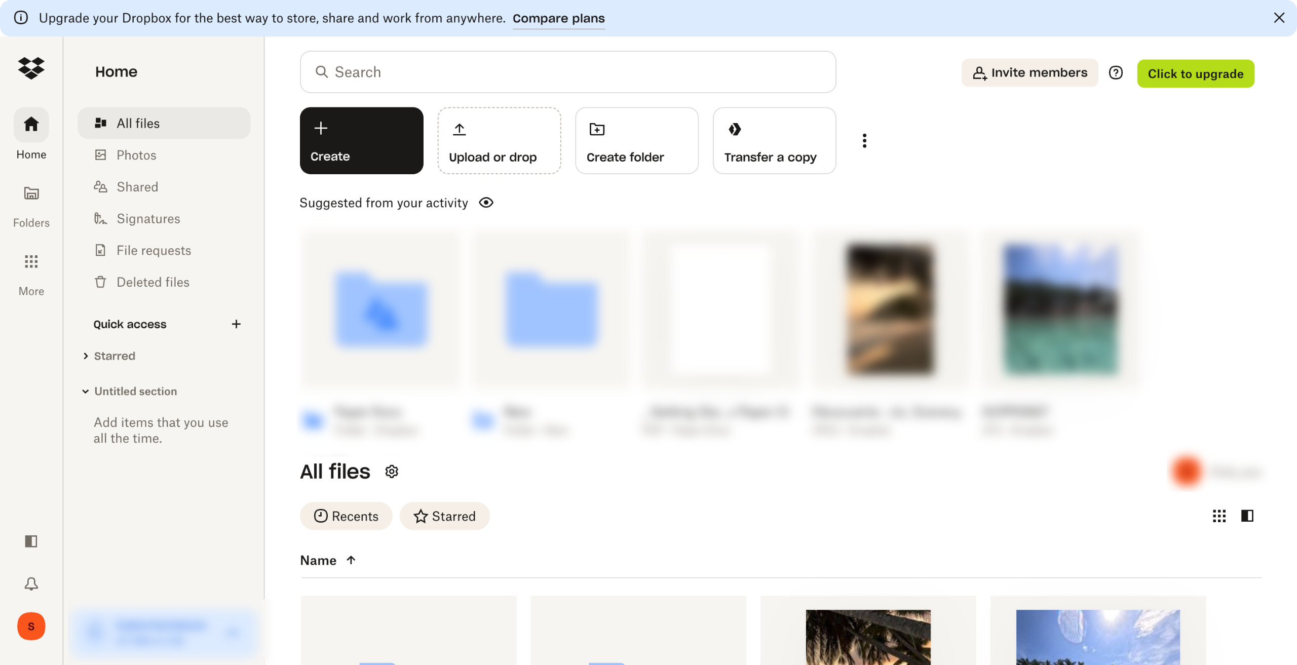The width and height of the screenshot is (1297, 665).
Task: Click the Compare plans link
Action: pos(558,18)
